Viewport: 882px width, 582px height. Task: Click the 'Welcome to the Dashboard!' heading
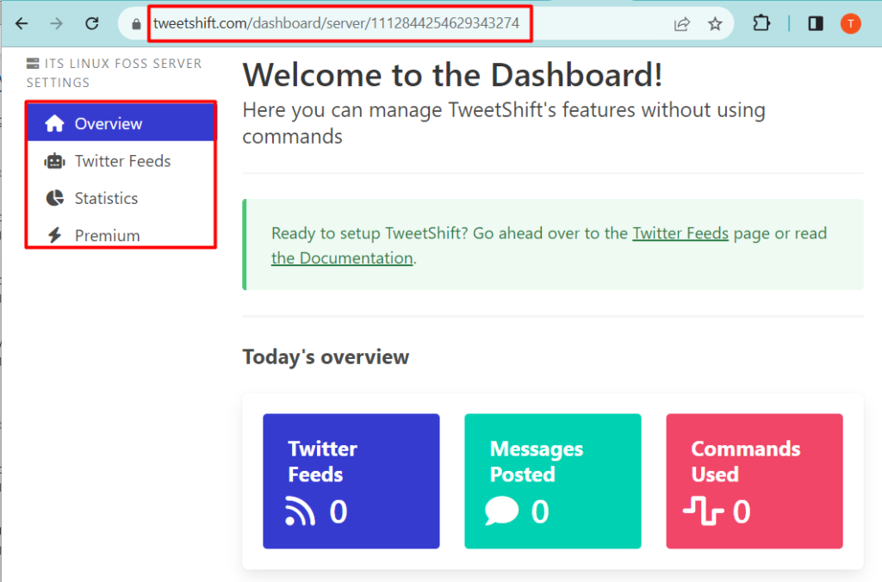coord(452,75)
